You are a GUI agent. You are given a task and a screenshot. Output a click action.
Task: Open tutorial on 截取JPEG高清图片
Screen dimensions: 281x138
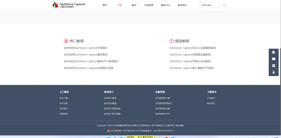tap(92, 61)
